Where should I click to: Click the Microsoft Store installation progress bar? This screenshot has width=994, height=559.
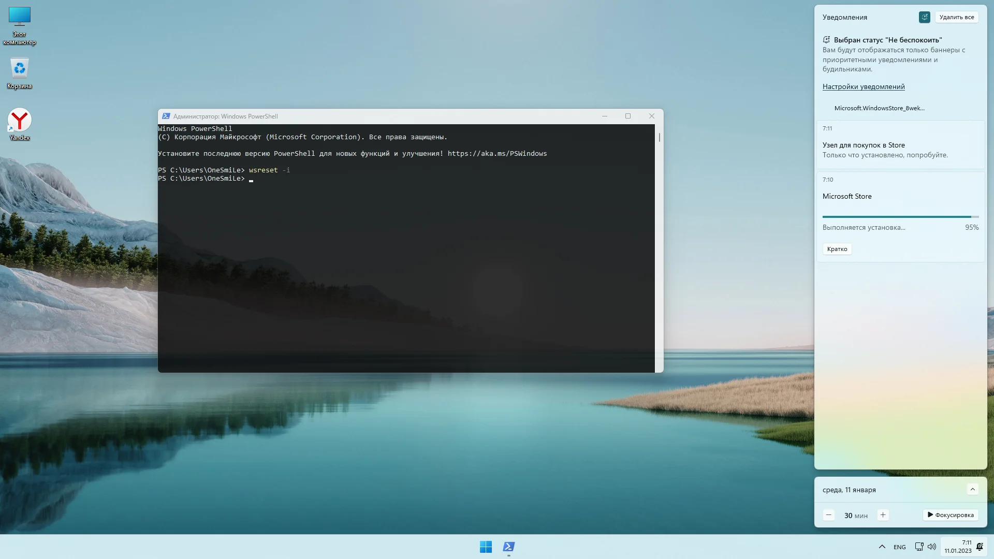(x=900, y=217)
